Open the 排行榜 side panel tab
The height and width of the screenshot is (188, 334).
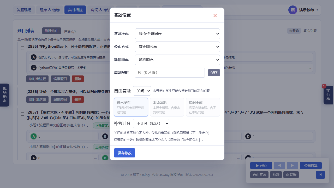[328, 95]
